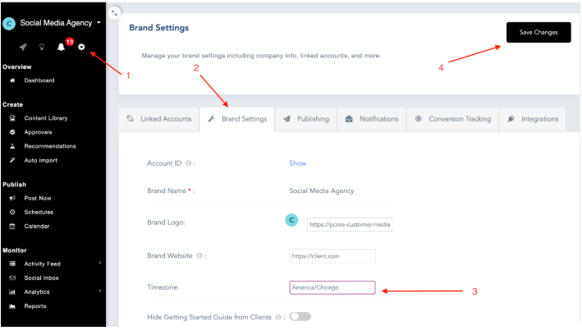Click the Save Changes button
Image resolution: width=582 pixels, height=335 pixels.
pos(538,33)
